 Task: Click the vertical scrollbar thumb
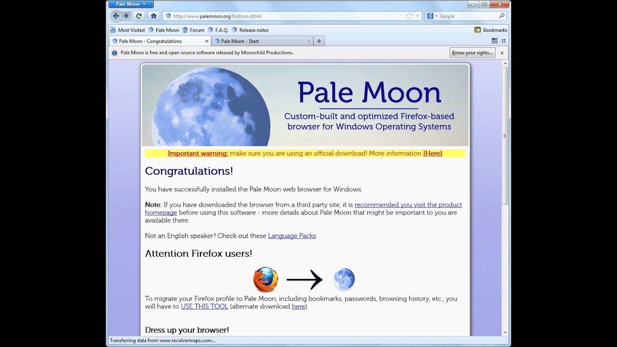tap(505, 135)
